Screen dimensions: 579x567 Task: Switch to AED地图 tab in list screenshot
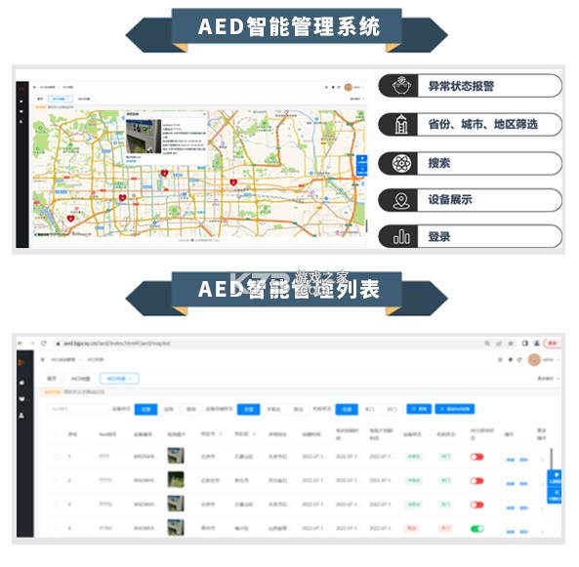(80, 379)
